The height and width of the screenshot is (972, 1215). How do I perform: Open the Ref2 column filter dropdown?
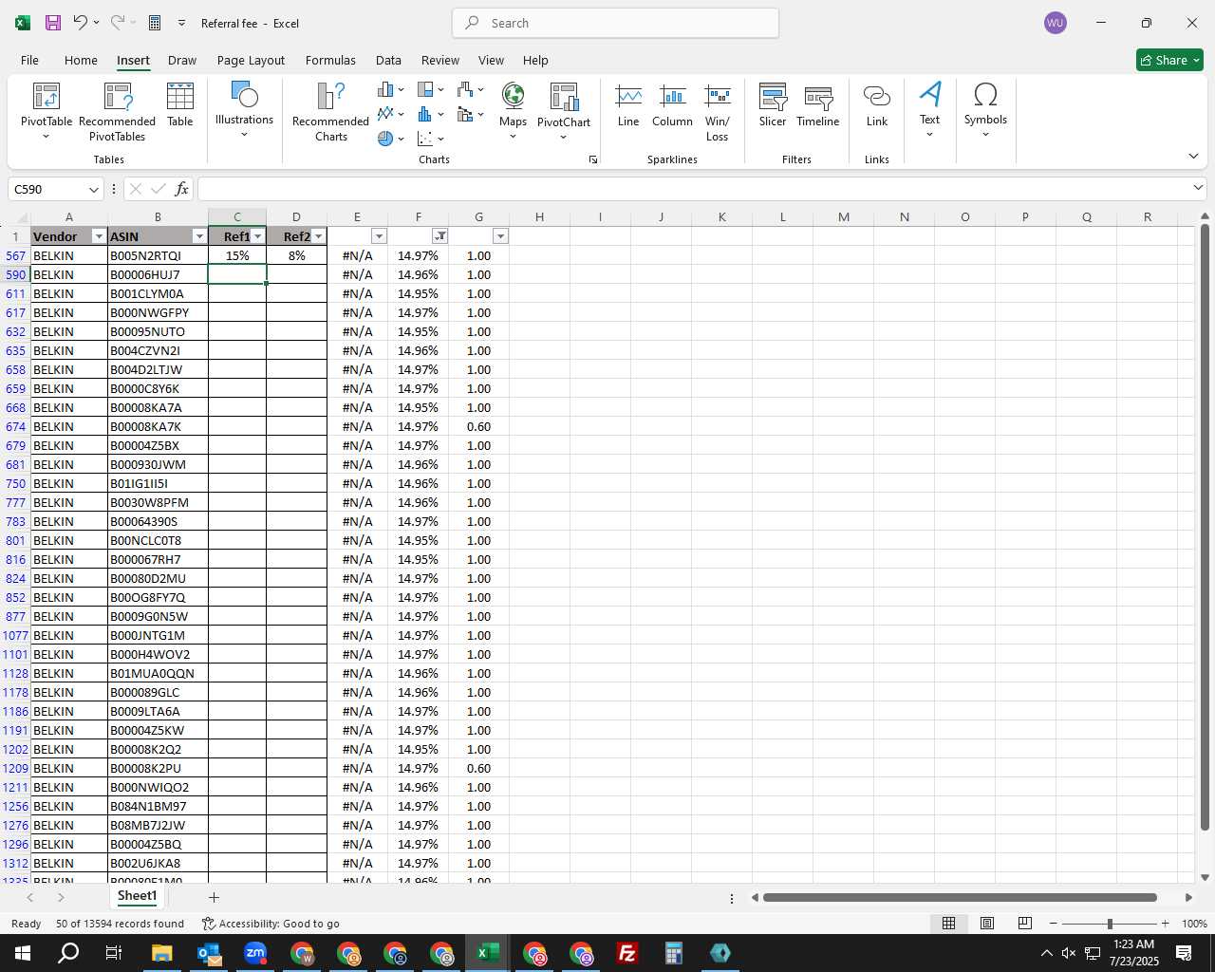coord(319,236)
